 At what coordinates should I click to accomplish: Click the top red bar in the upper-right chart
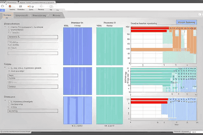(x=149, y=28)
